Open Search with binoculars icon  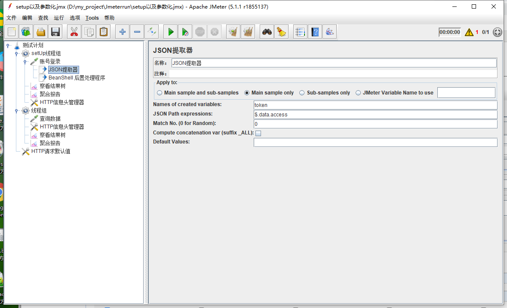(x=267, y=32)
